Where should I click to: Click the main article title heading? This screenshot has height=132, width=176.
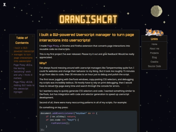tap(87, 37)
